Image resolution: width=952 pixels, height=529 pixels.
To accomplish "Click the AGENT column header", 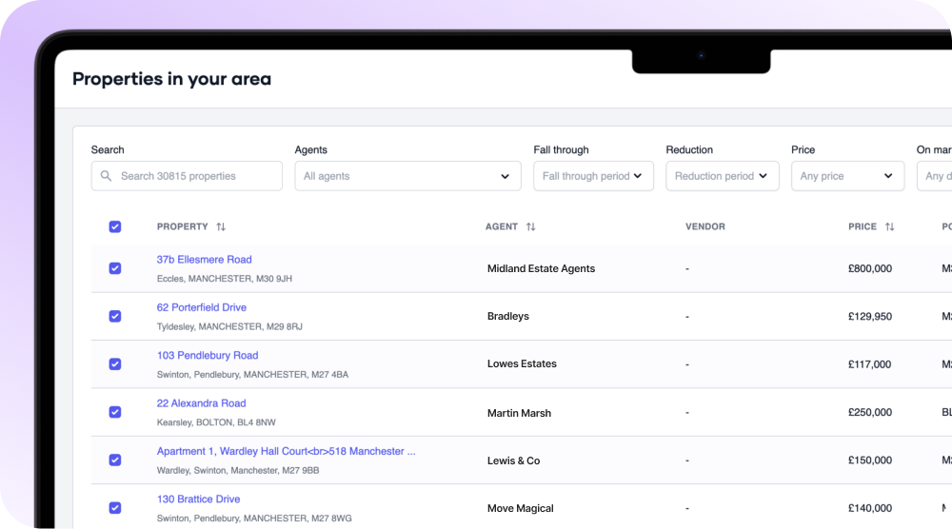I will tap(502, 226).
